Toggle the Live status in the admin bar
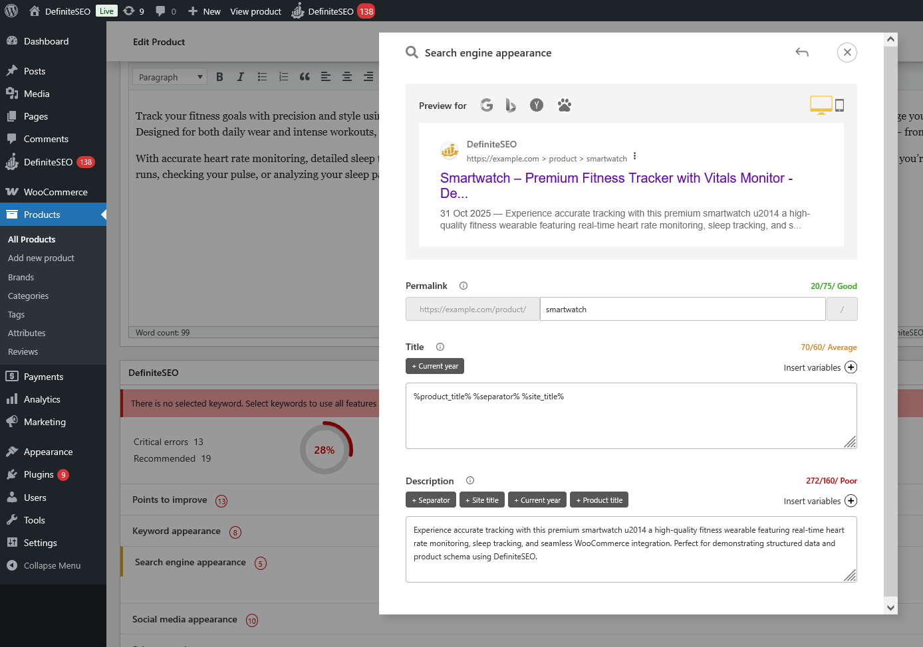The width and height of the screenshot is (923, 647). (x=106, y=11)
